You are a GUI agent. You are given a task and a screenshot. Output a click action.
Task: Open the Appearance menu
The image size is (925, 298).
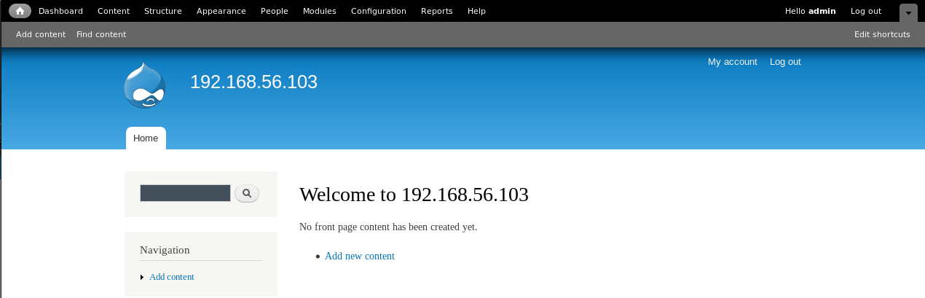click(x=221, y=11)
